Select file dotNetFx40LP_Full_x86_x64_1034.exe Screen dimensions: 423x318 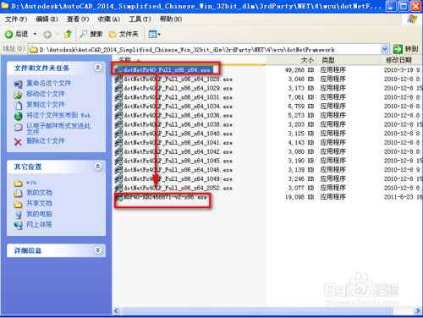(178, 107)
